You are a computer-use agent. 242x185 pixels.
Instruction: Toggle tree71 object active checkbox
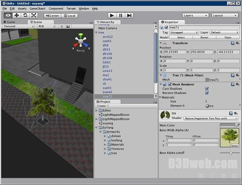(166, 28)
